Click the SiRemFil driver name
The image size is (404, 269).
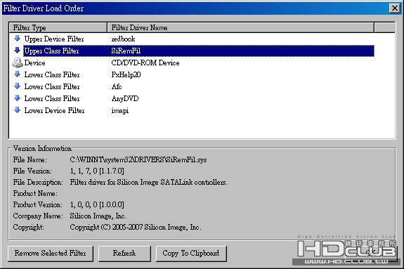(126, 51)
